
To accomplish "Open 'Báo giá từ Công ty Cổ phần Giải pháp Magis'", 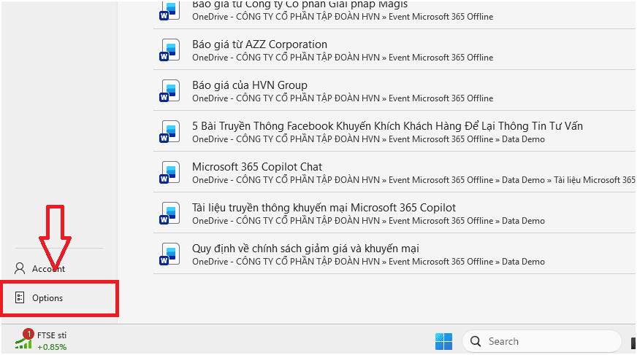I will (300, 4).
